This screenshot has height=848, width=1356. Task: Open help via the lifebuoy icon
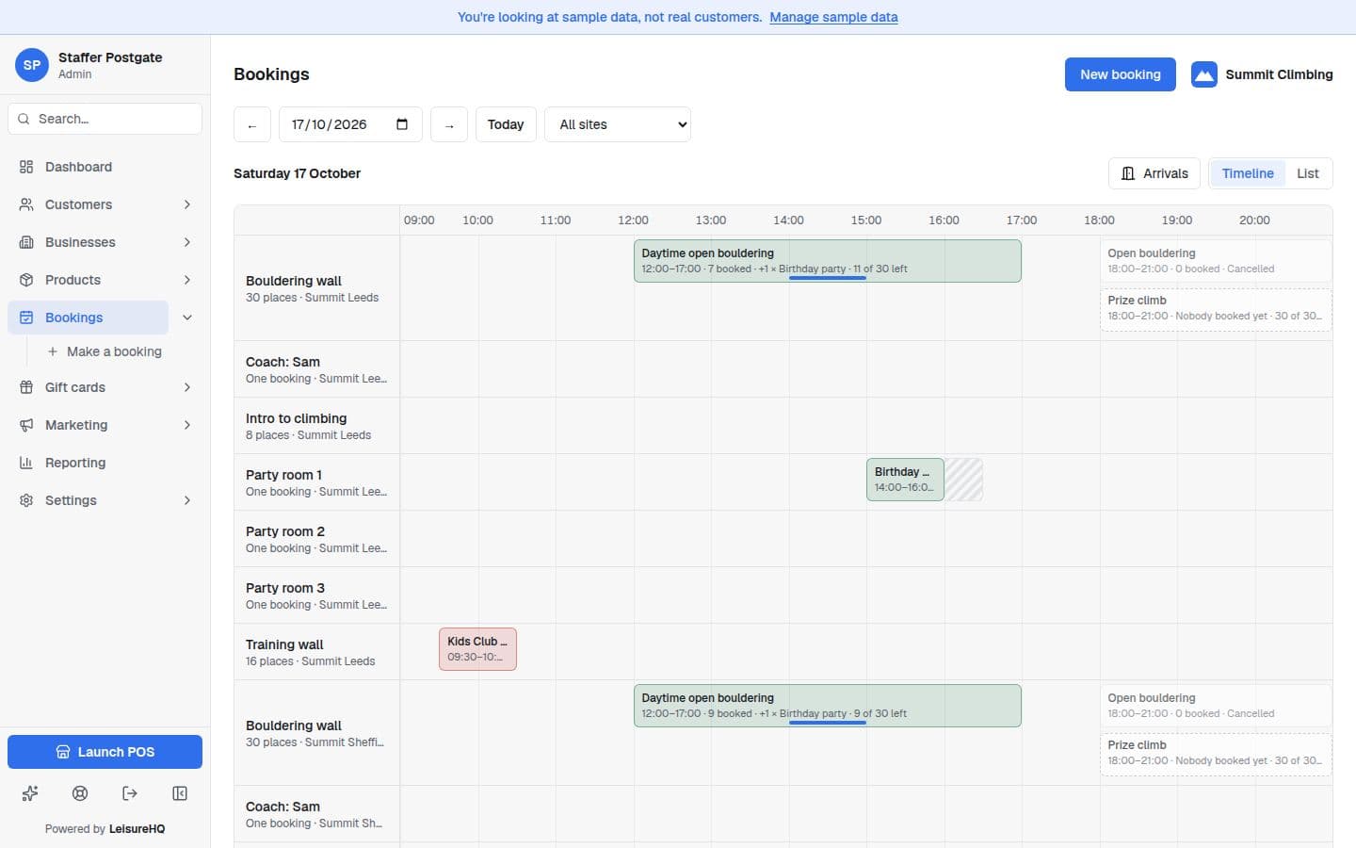coord(80,793)
